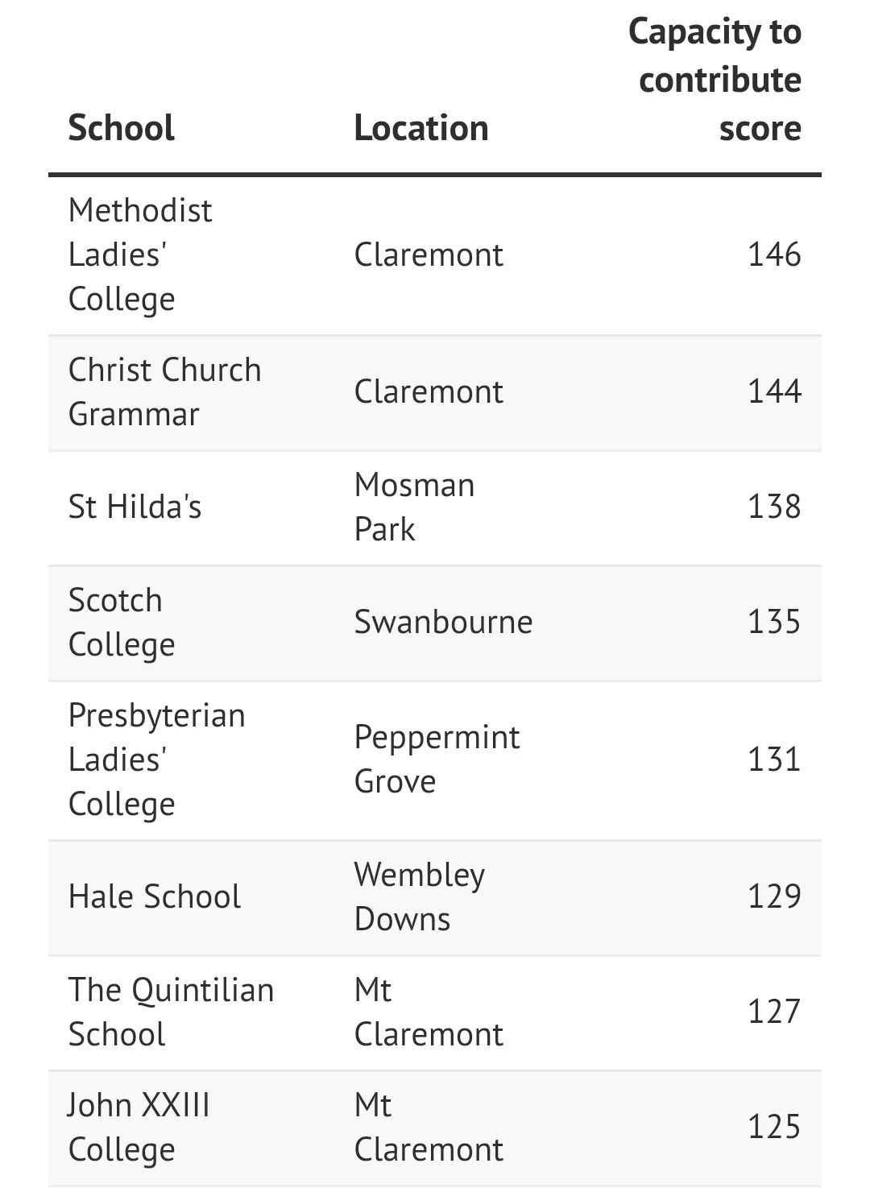The width and height of the screenshot is (870, 1188).
Task: Click the St Hilda's school name
Action: [x=135, y=507]
